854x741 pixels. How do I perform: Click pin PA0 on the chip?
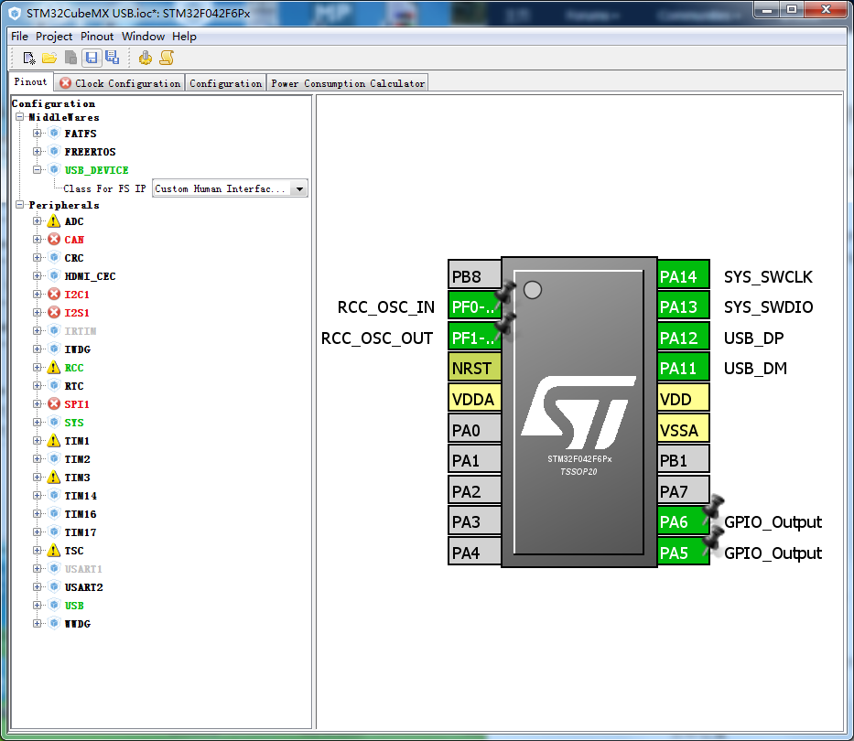click(x=474, y=430)
